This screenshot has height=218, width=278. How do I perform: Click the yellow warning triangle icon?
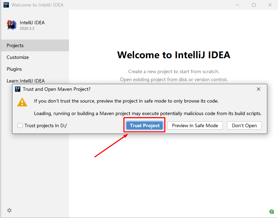pos(22,102)
